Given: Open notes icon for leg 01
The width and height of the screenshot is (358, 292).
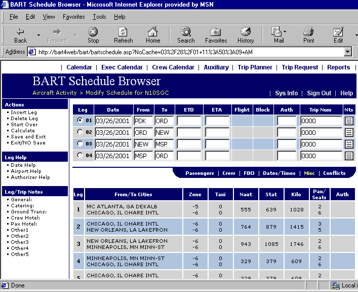Looking at the screenshot, I should 349,121.
